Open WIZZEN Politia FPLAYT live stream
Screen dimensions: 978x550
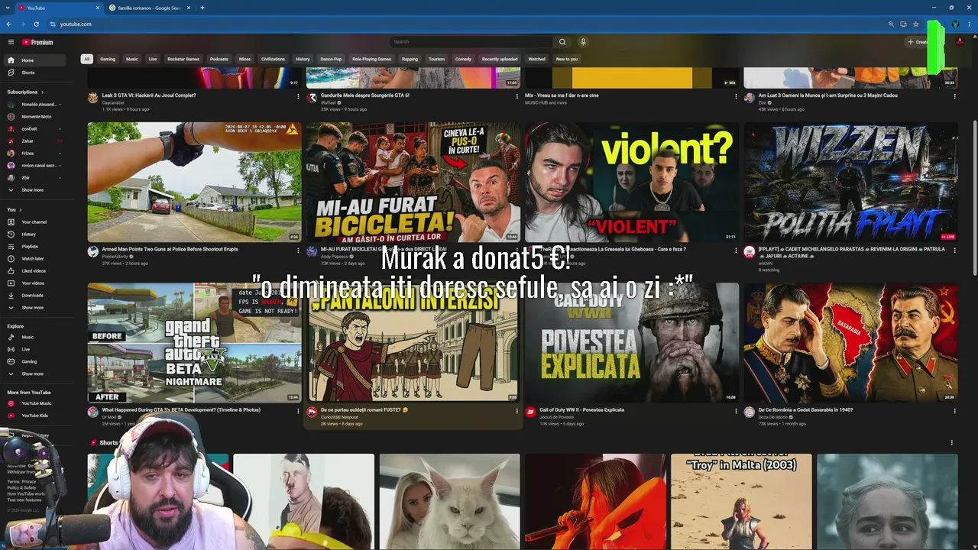(x=850, y=183)
